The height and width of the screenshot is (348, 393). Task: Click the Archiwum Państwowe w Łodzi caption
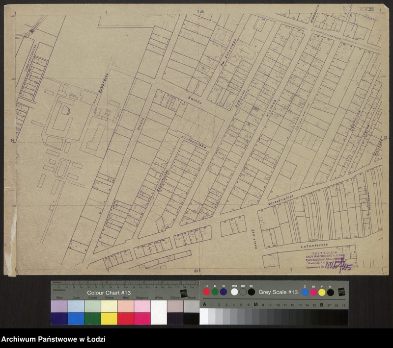pos(54,339)
